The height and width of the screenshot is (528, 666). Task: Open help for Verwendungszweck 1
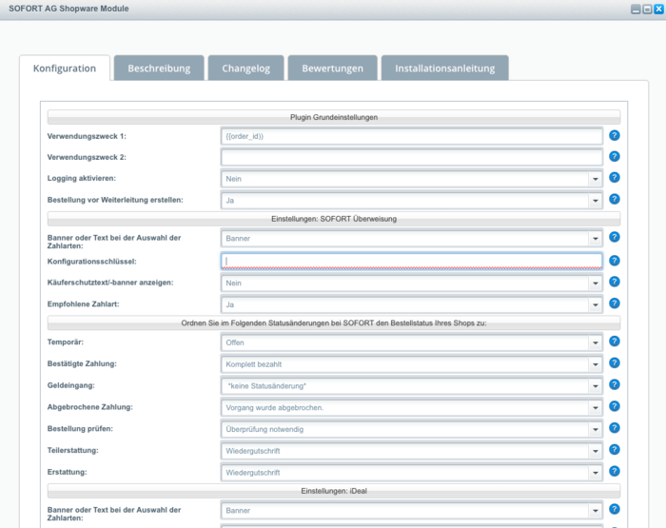coord(615,135)
